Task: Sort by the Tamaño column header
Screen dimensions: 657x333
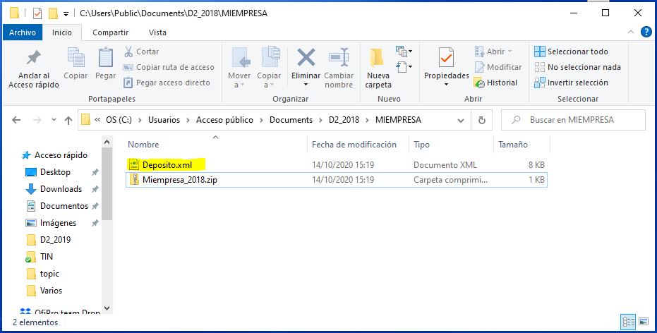Action: [x=522, y=145]
